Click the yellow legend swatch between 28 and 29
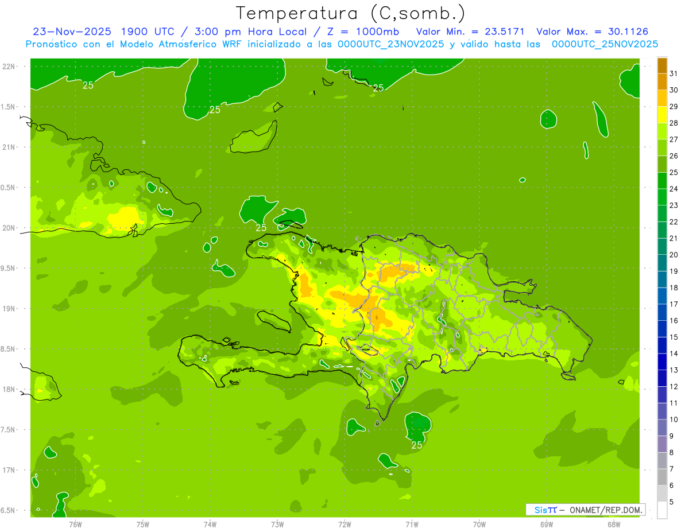This screenshot has height=532, width=689. [x=662, y=115]
